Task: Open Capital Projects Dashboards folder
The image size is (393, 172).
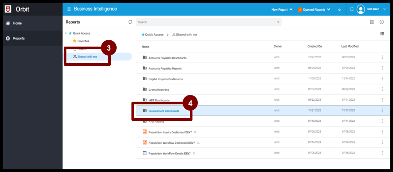Action: pyautogui.click(x=166, y=79)
